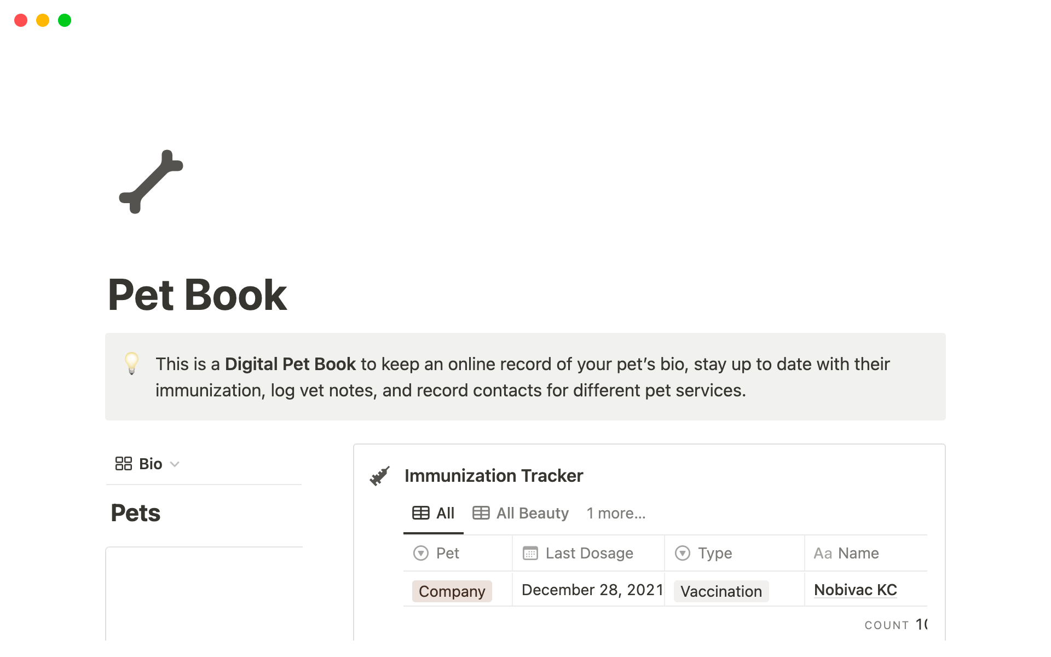This screenshot has height=657, width=1051.
Task: Click the Vaccination type tag
Action: pos(721,591)
